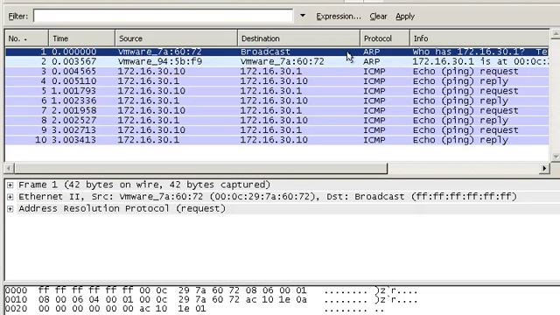This screenshot has width=560, height=315.
Task: Select packet 1 ARP Who has 172.16.30.1
Action: 277,52
